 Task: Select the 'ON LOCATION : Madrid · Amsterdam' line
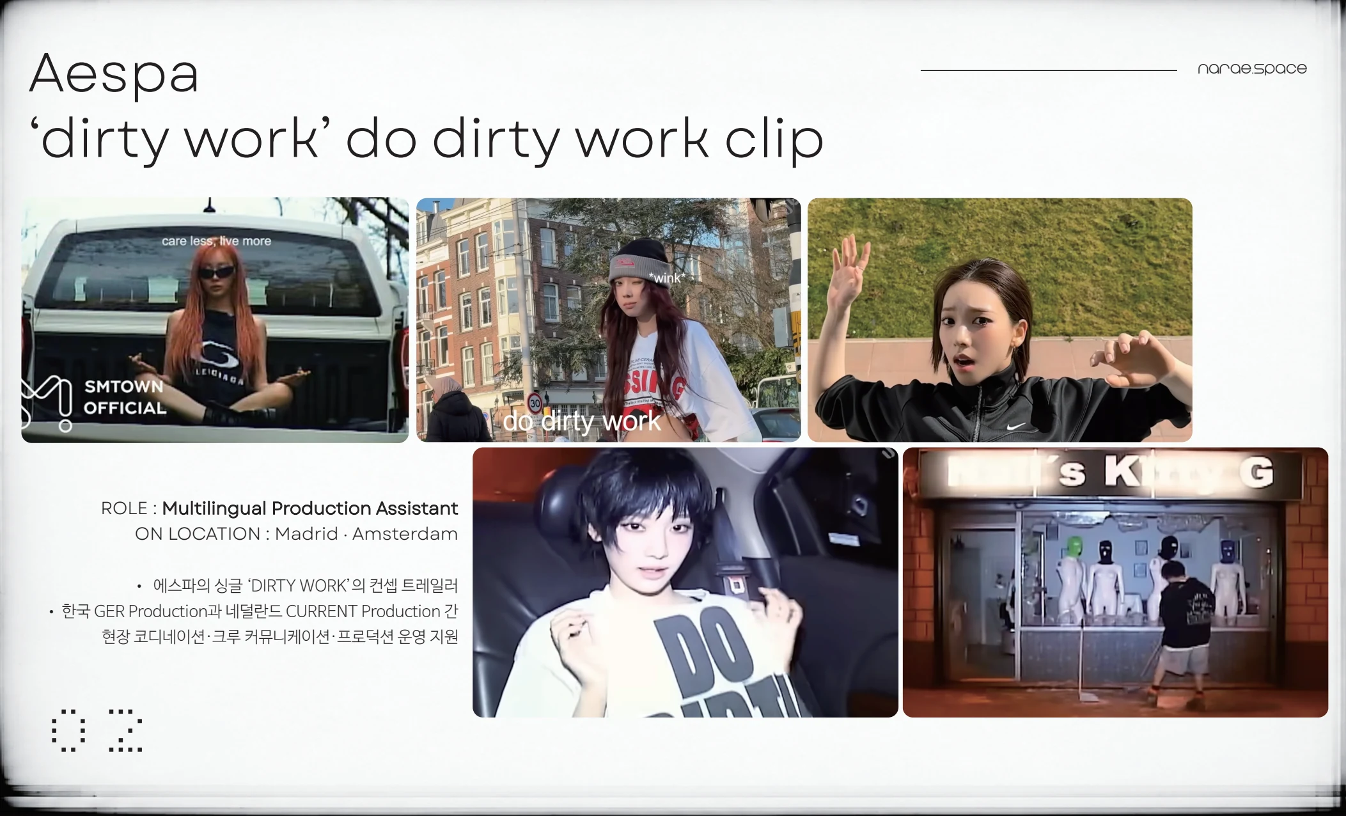pyautogui.click(x=296, y=534)
